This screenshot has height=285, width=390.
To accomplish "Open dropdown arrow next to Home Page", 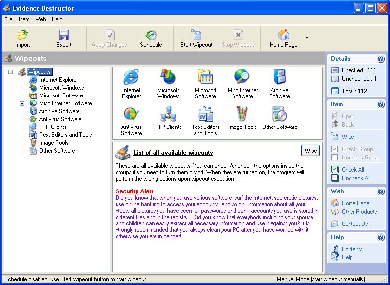I will (x=307, y=38).
